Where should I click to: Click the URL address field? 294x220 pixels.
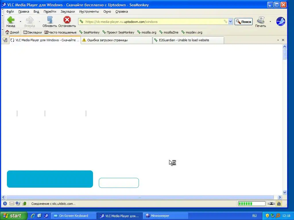coord(154,22)
